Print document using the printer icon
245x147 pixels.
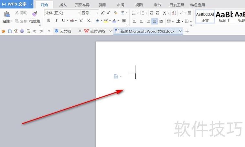[x=22, y=31]
